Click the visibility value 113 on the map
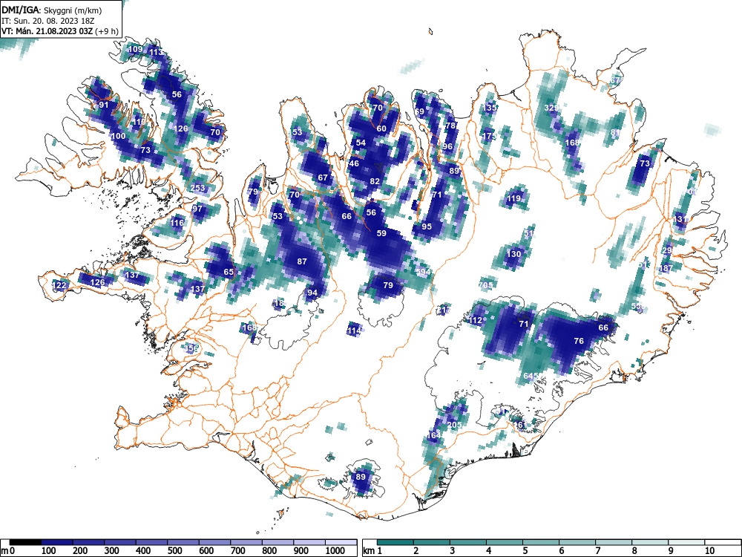The image size is (742, 557). 156,52
